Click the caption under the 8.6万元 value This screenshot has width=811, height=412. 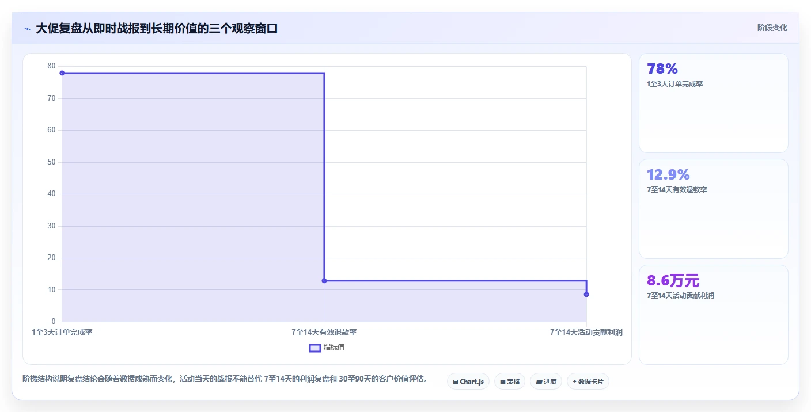pos(680,296)
